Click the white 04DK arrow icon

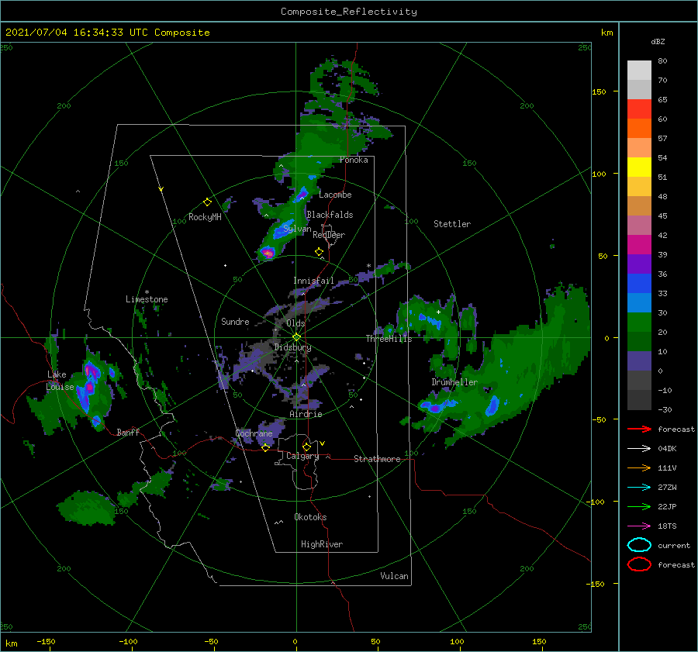click(639, 449)
